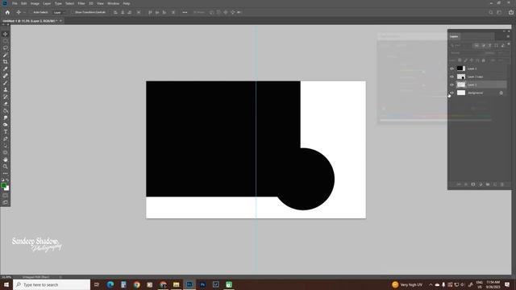Click the Share icon at top right
Screen dimensions: 516x290
tap(511, 12)
